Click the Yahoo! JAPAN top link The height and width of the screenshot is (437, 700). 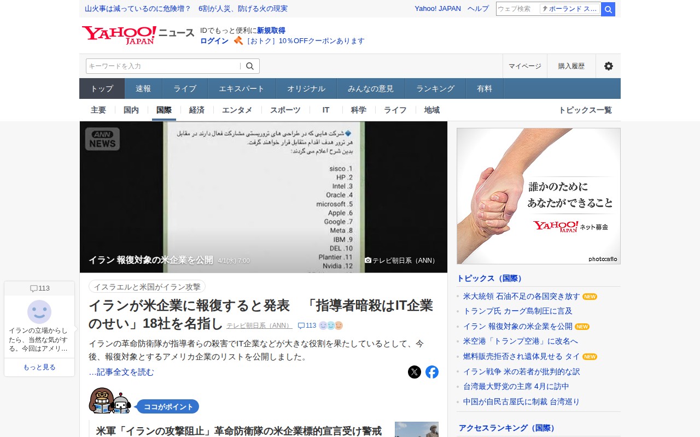[437, 9]
